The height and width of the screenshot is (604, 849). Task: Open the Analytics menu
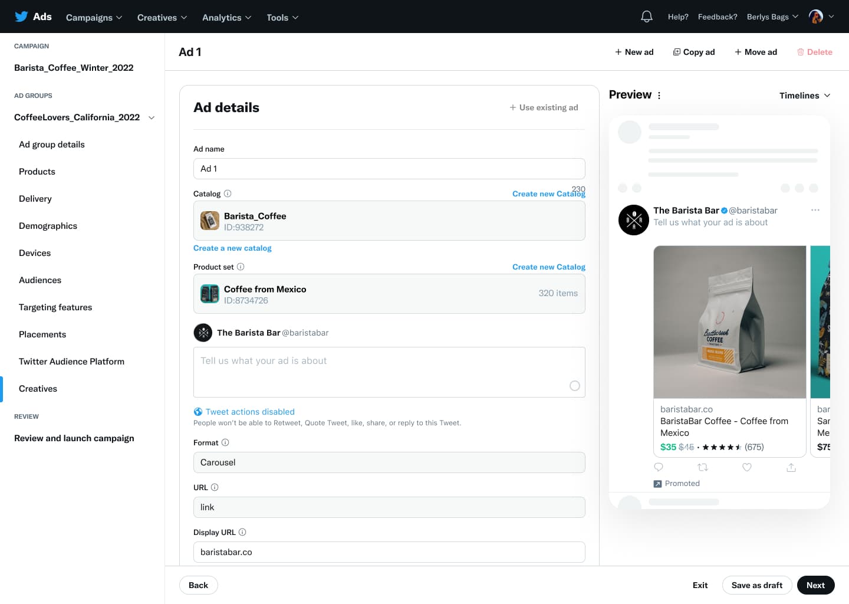(226, 17)
